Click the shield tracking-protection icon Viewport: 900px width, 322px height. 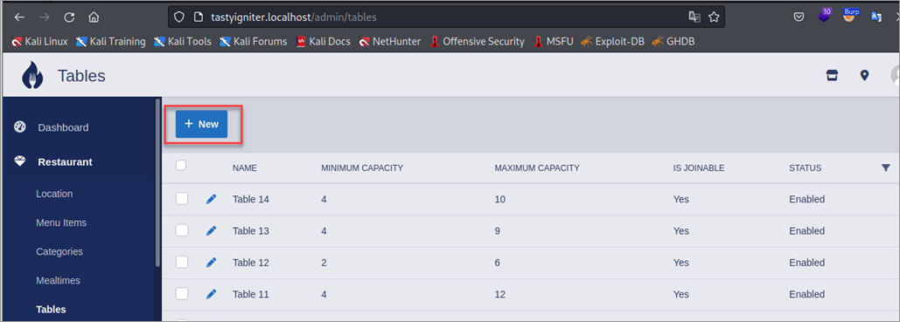tap(179, 17)
